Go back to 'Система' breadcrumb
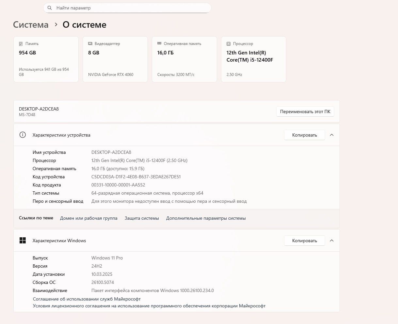Viewport: 398px width, 324px height. point(31,25)
